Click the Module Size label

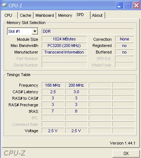pos(27,39)
